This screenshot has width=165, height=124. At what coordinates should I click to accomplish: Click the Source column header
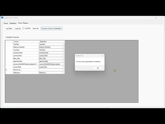tap(26, 42)
